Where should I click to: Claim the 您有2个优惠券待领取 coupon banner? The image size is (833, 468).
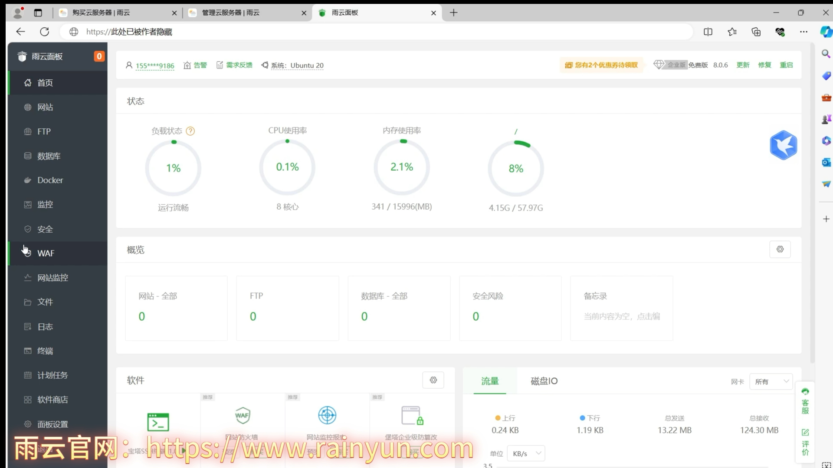point(601,65)
